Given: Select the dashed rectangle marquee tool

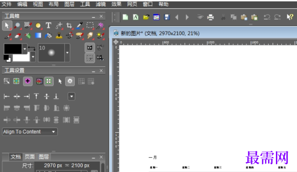Looking at the screenshot, I should (90, 25).
